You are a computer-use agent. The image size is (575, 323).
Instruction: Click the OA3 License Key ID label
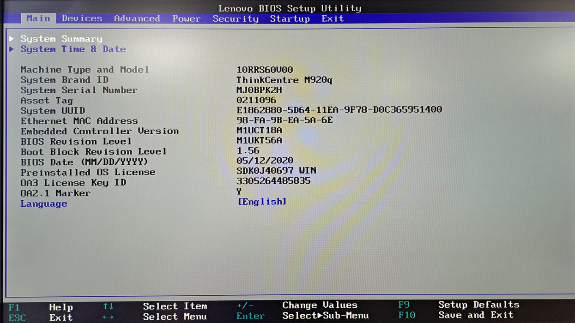pyautogui.click(x=73, y=183)
